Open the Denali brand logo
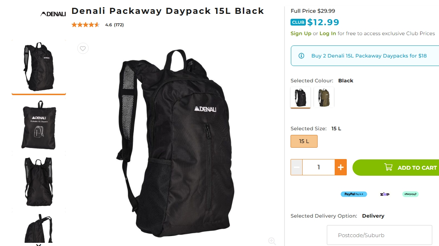Image resolution: width=439 pixels, height=246 pixels. (x=53, y=14)
